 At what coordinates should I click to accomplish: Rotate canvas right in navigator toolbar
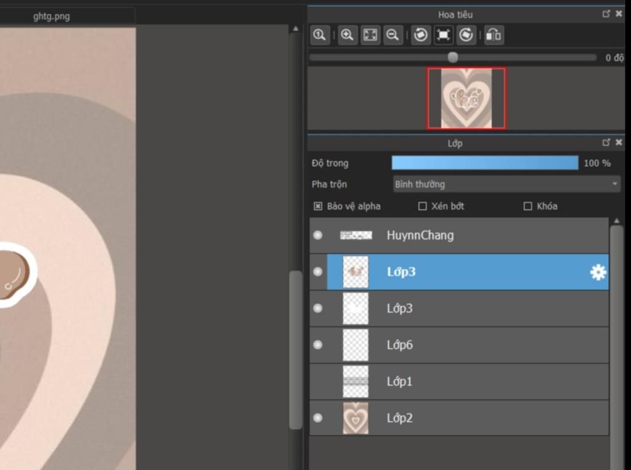click(466, 35)
